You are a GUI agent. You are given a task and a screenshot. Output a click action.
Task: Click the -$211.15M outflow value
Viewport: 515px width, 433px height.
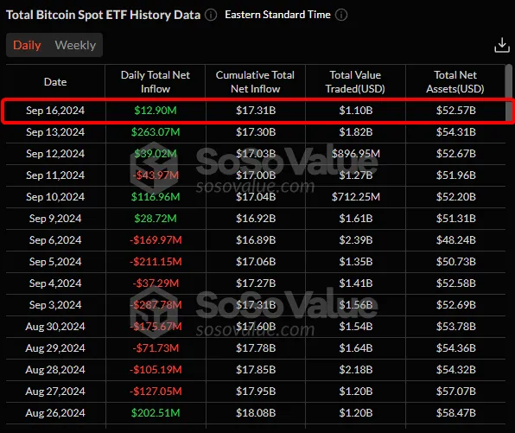[x=156, y=262]
